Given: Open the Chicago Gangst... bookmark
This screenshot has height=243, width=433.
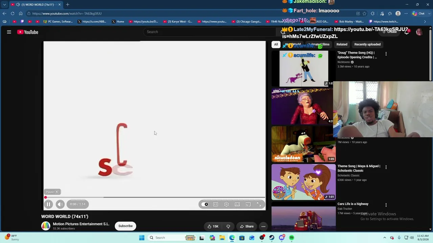Looking at the screenshot, I should click(x=247, y=22).
